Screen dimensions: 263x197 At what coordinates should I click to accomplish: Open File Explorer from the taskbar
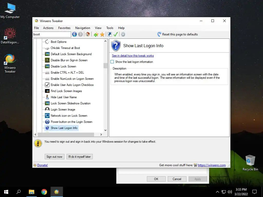tap(31, 192)
